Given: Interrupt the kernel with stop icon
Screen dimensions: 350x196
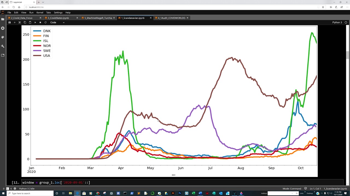Looking at the screenshot, I should coord(40,23).
